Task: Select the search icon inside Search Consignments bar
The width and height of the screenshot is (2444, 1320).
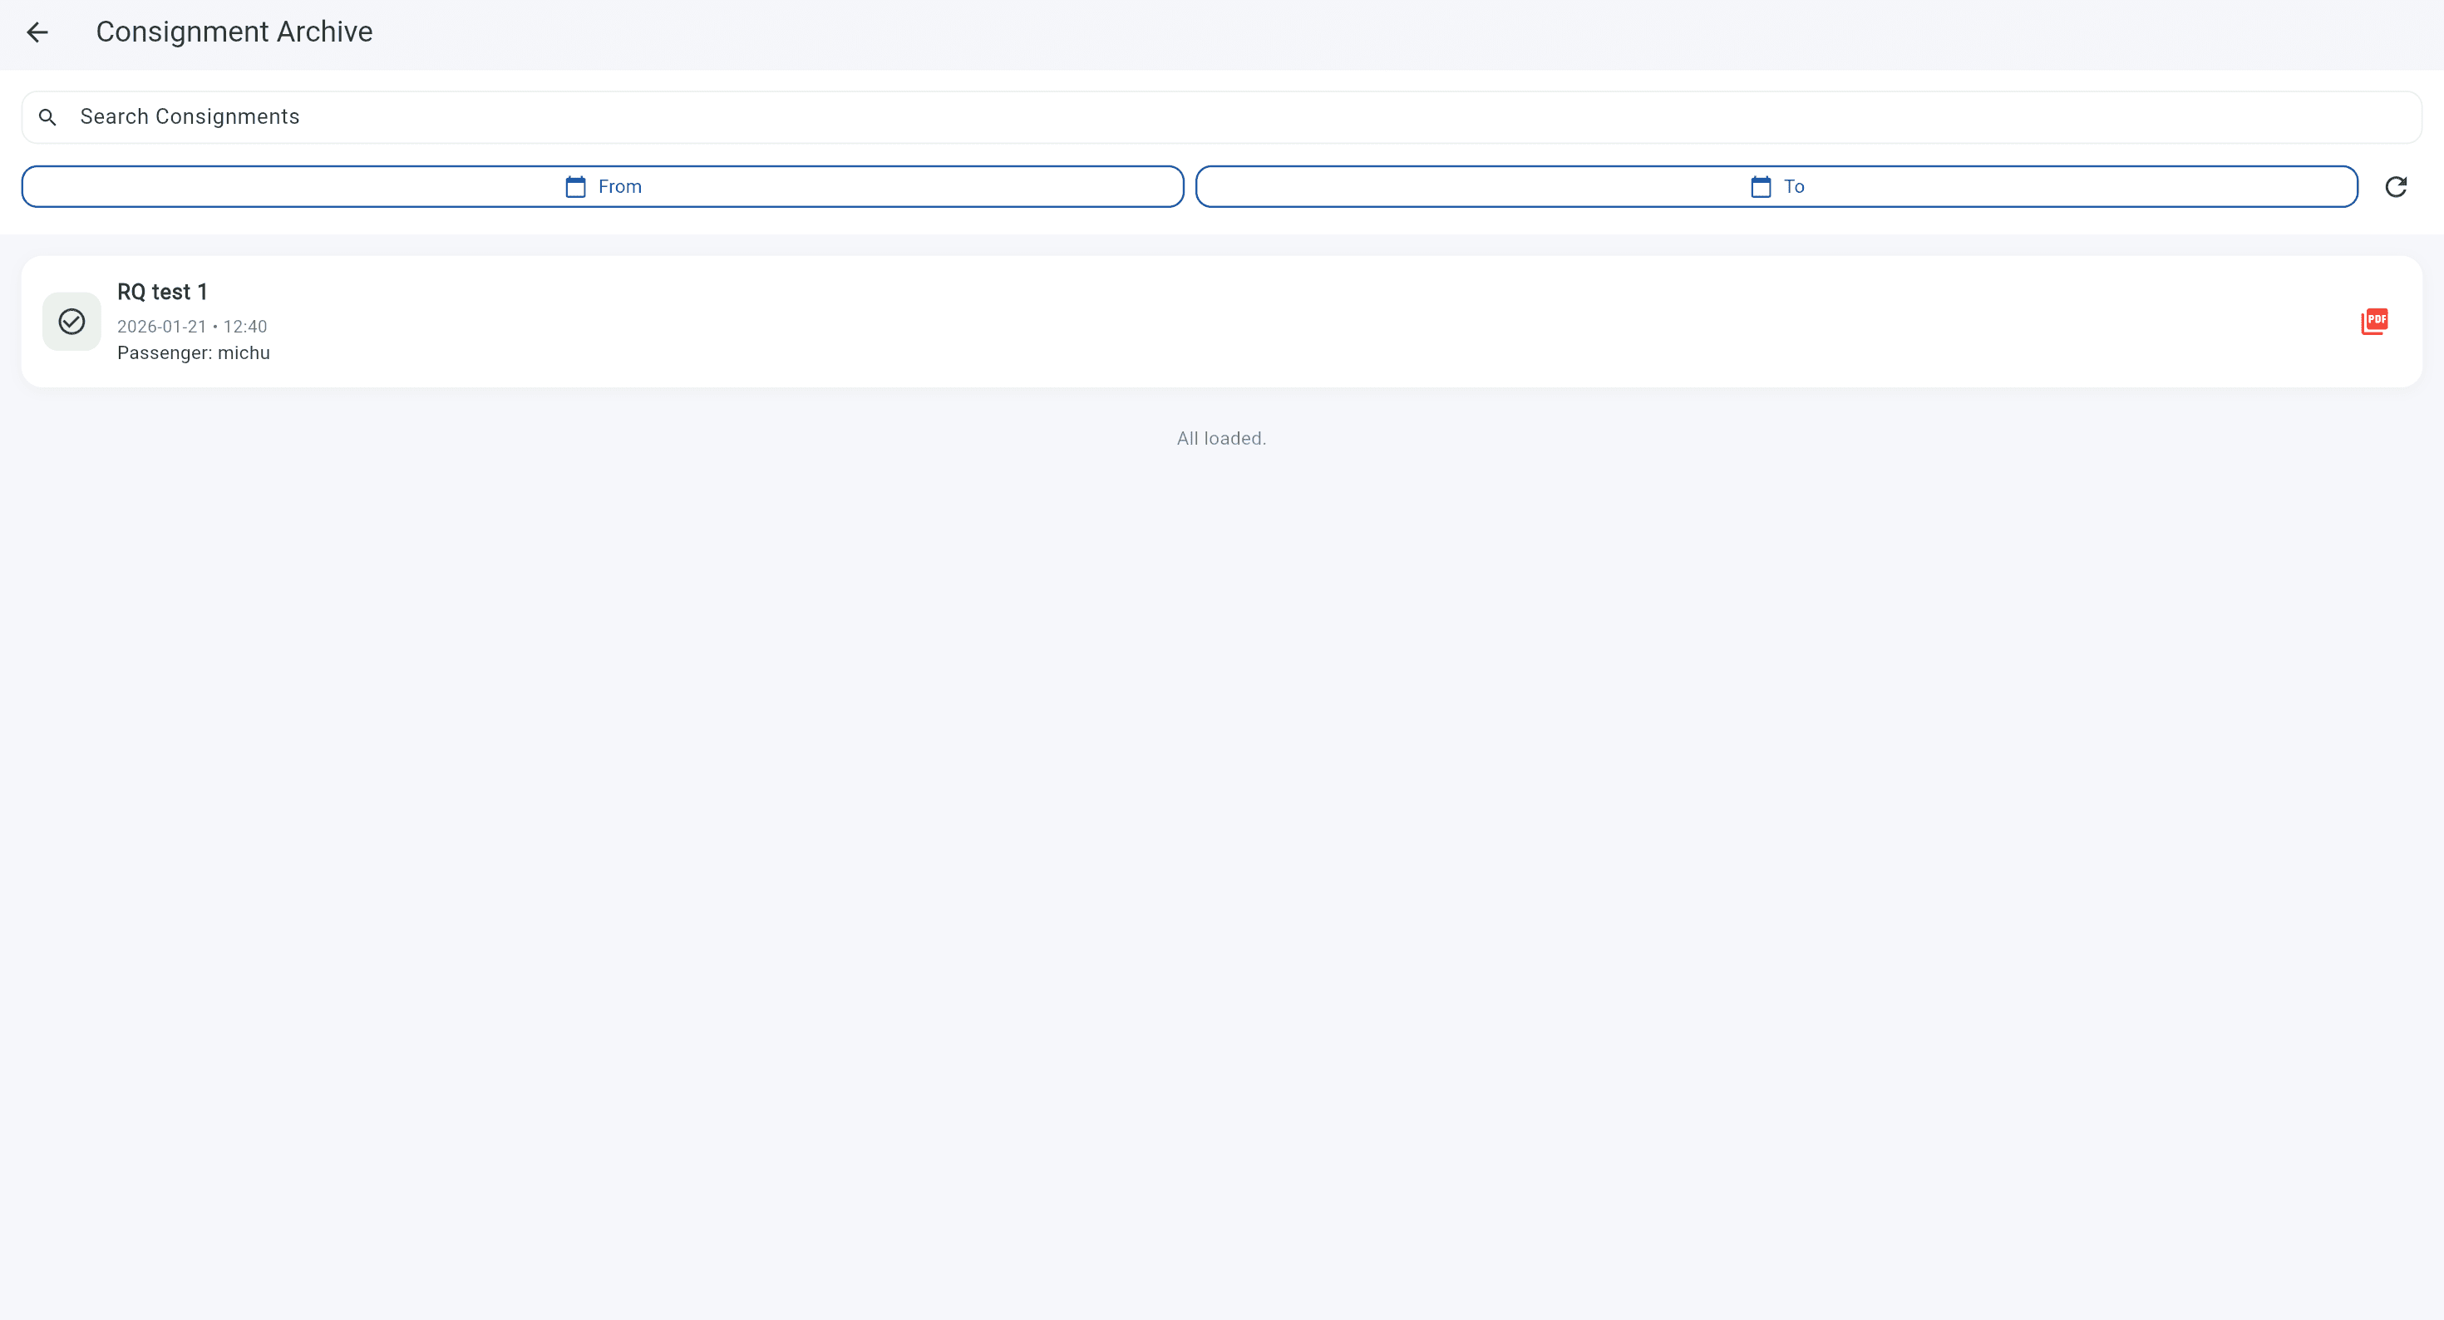Action: tap(47, 116)
